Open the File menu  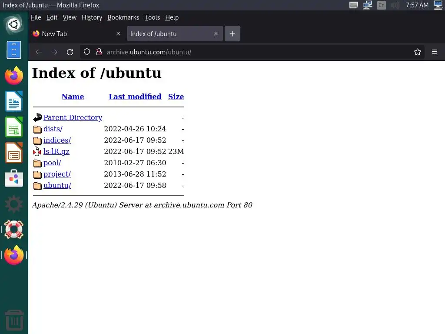click(x=36, y=17)
